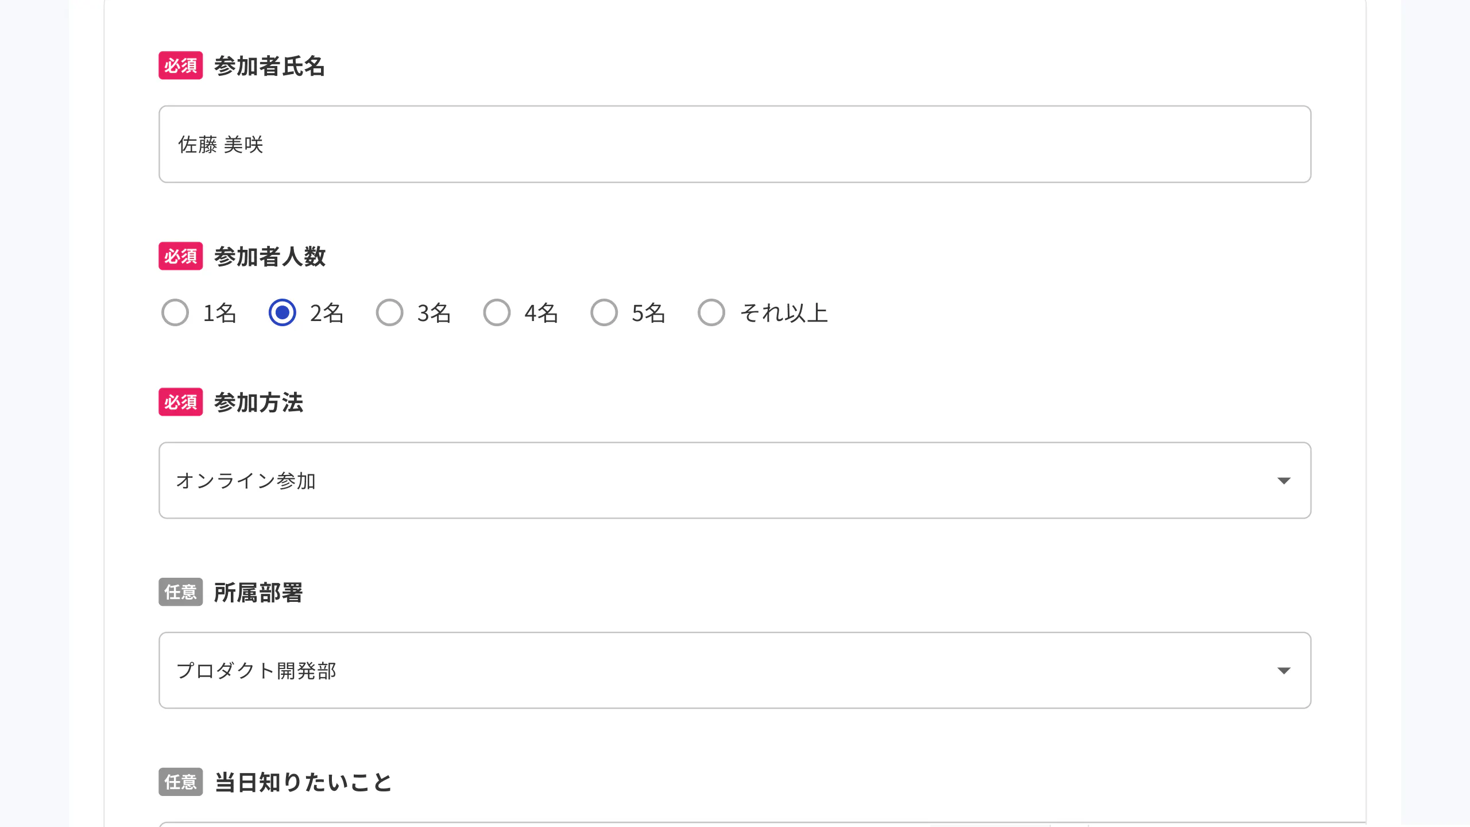Screen dimensions: 1470x827
Task: Click the 参加者人数 heading label
Action: click(x=269, y=257)
